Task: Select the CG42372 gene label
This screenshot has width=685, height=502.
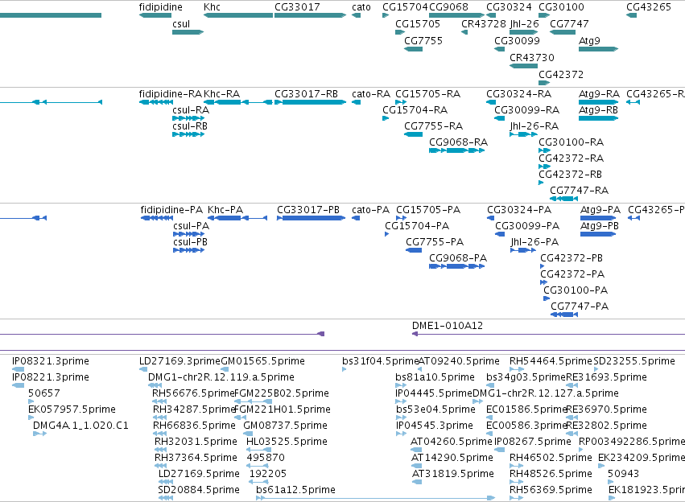Action: [561, 74]
